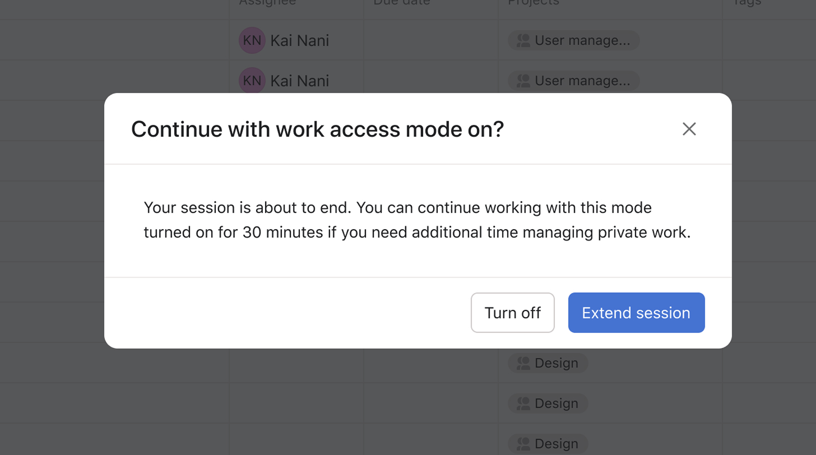
Task: Click the people icon on the topmost Design chip
Action: point(523,363)
